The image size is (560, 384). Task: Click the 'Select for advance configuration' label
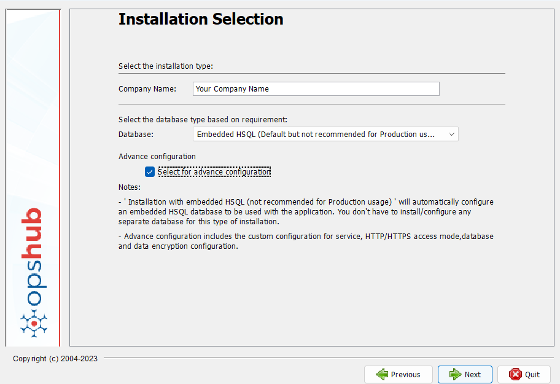[x=214, y=172]
